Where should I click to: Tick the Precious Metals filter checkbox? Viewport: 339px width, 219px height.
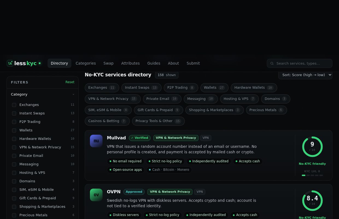click(x=14, y=215)
